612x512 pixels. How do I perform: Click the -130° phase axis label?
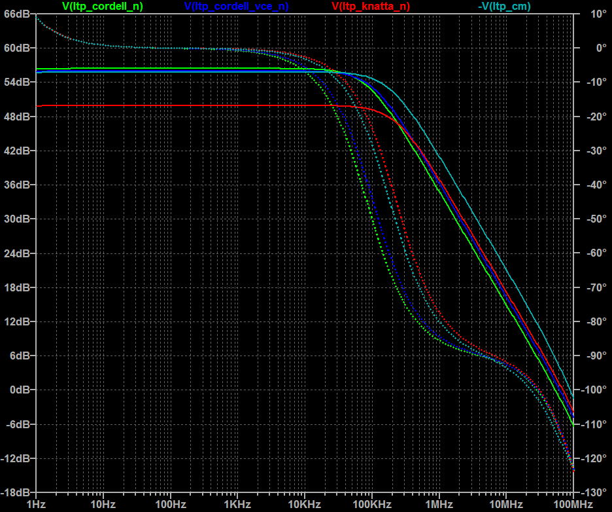(x=595, y=492)
